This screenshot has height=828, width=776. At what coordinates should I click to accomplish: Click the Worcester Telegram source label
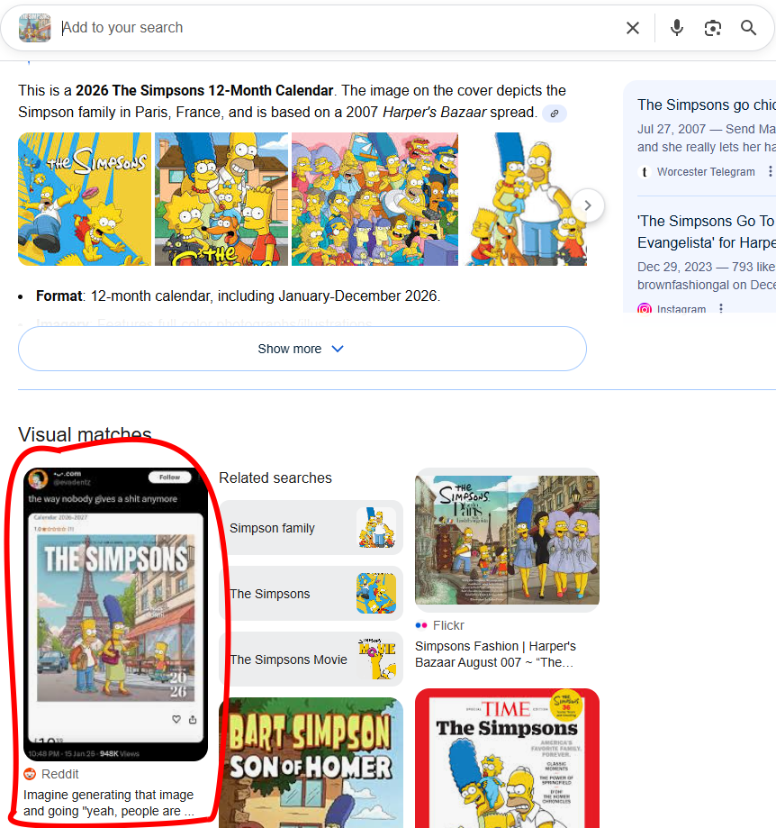coord(706,171)
